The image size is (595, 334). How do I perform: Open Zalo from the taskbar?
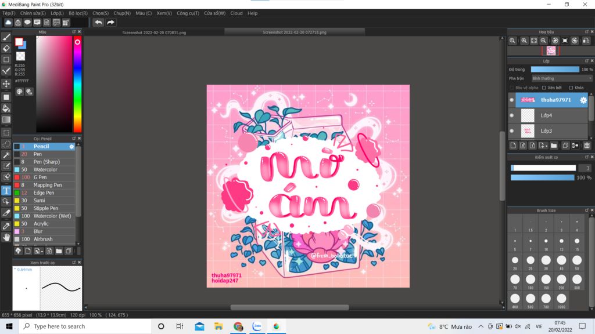pyautogui.click(x=257, y=326)
